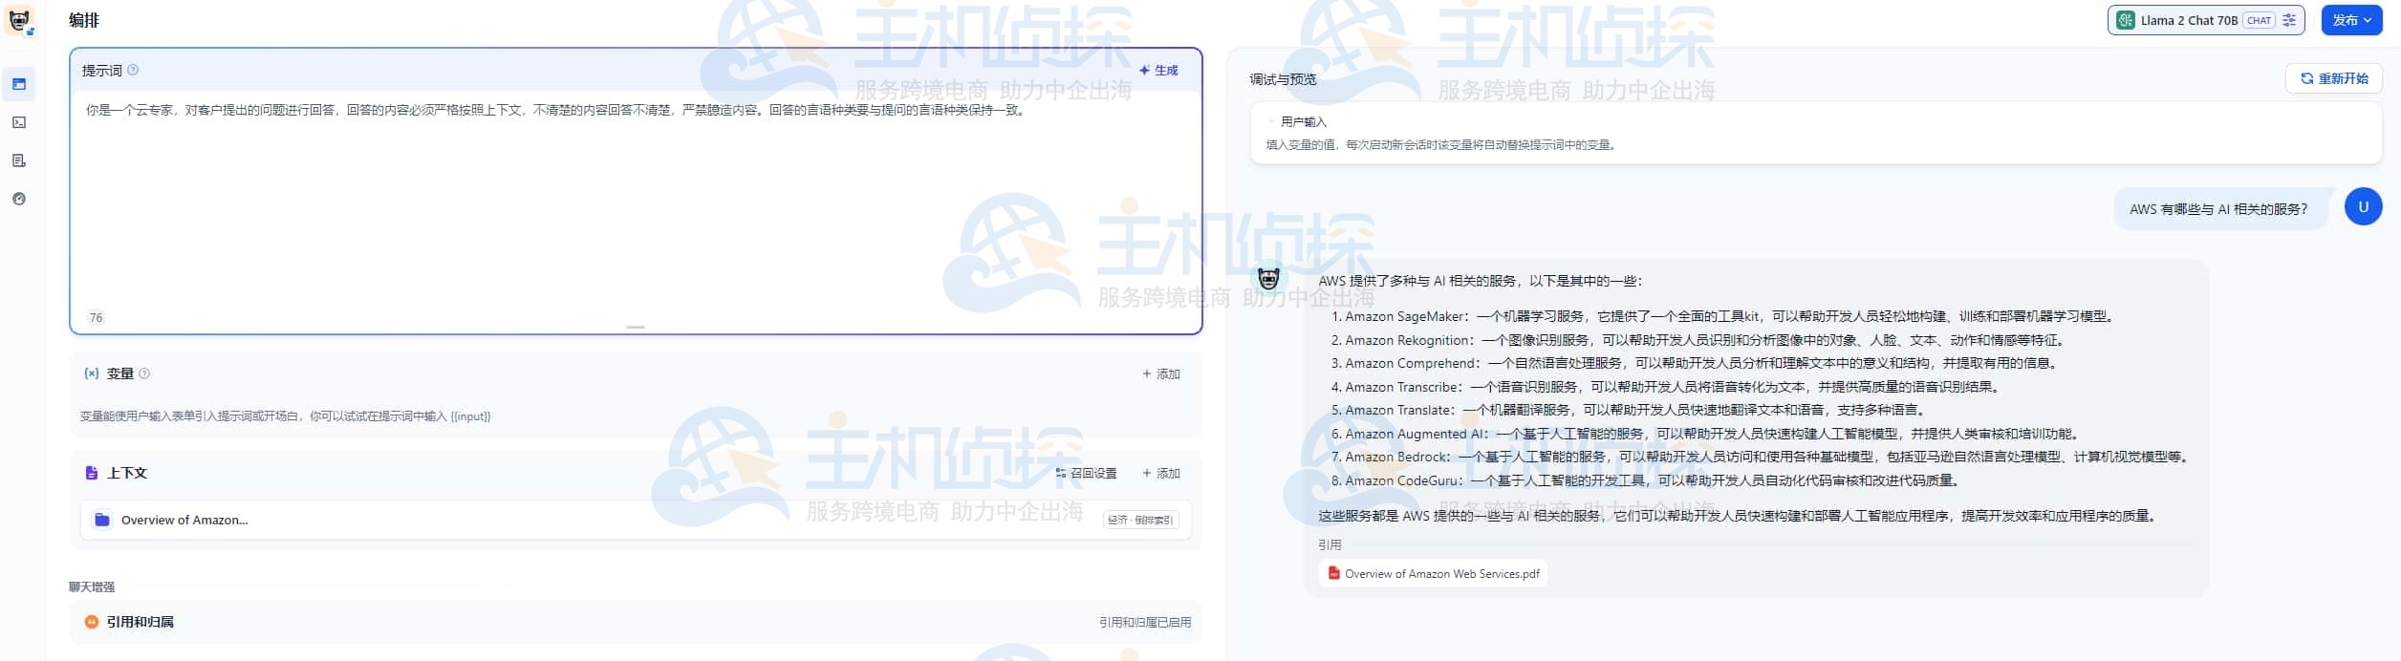Click the 调试与预览 heading

coord(1283,79)
